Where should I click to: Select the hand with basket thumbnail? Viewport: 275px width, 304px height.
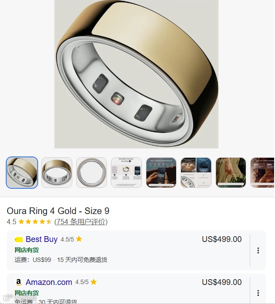pos(231,172)
